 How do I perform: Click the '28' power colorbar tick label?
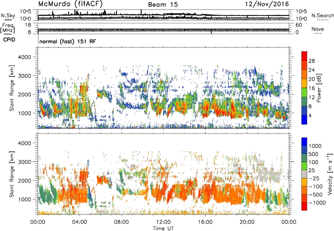click(x=311, y=61)
